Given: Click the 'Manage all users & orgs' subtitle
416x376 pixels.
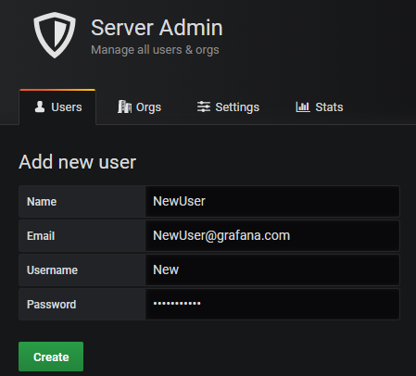Looking at the screenshot, I should pos(155,50).
